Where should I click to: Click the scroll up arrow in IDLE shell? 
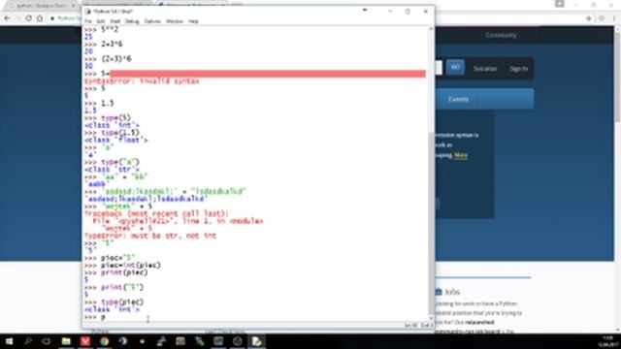tap(431, 29)
